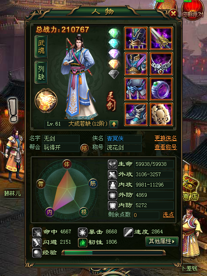The image size is (207, 276).
Task: Click the 洗点 reset points link
Action: point(168,215)
